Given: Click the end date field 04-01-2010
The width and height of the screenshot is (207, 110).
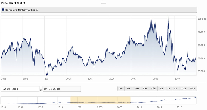Looking at the screenshot, I should (62, 89).
